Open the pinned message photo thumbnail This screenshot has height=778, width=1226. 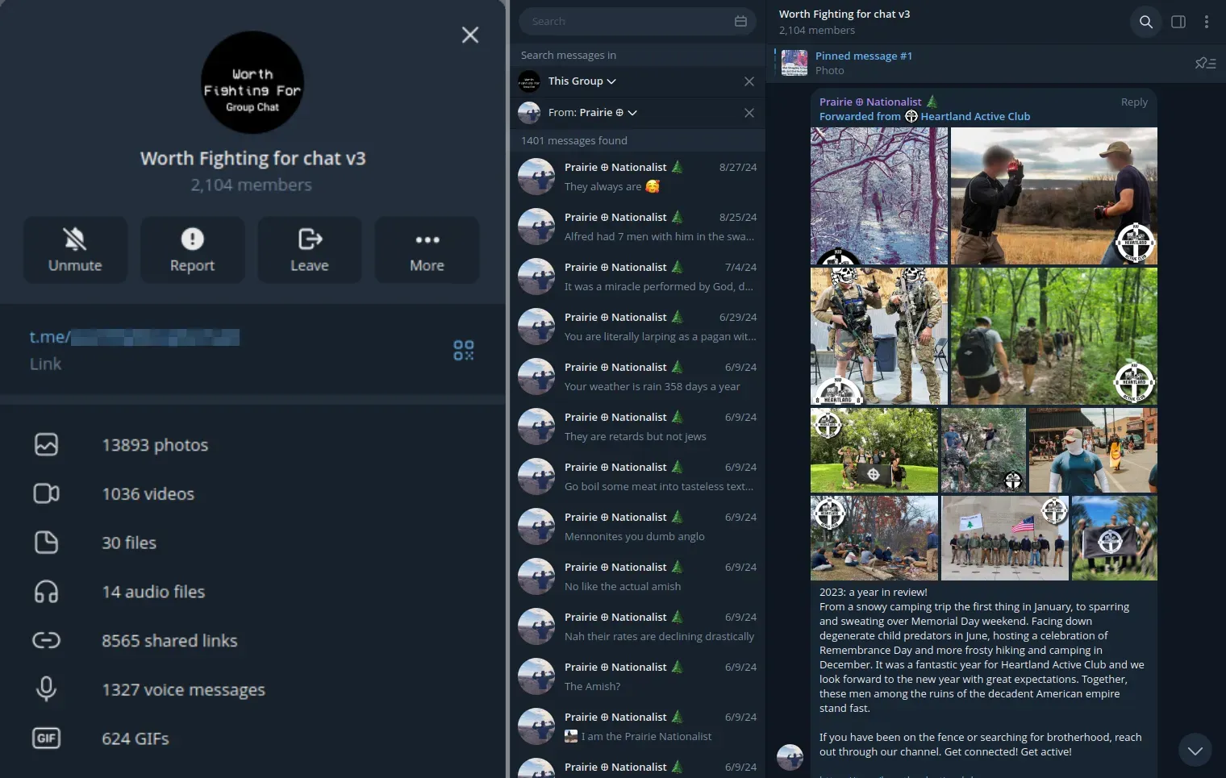(x=794, y=62)
